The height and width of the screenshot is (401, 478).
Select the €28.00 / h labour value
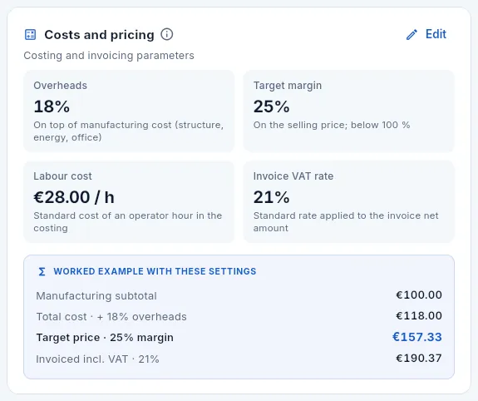click(74, 197)
